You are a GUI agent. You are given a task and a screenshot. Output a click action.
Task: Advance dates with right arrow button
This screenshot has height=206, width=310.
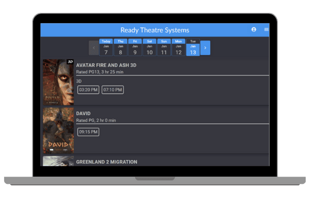point(205,48)
